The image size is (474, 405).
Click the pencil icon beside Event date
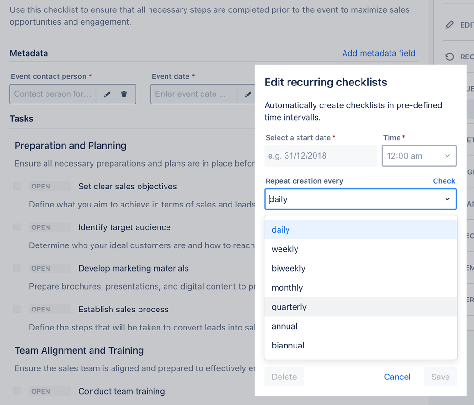click(247, 94)
